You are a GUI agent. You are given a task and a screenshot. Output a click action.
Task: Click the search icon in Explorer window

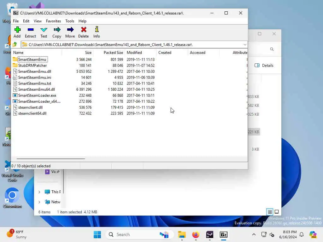272,49
